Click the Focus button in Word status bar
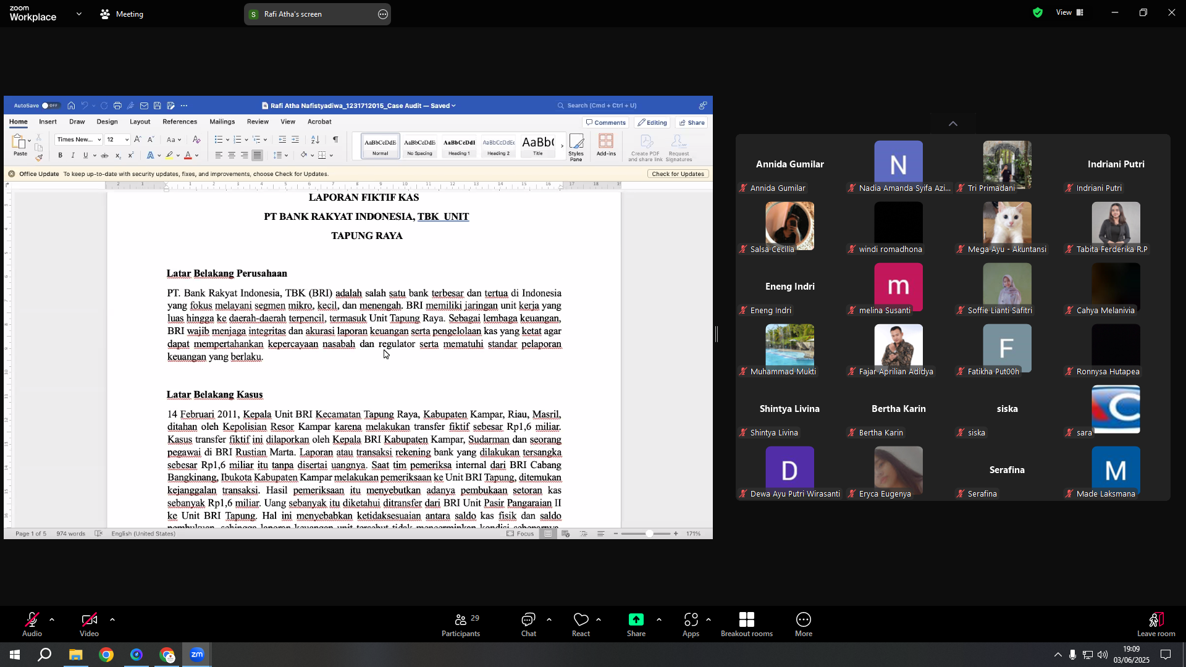Image resolution: width=1186 pixels, height=667 pixels. (x=520, y=534)
